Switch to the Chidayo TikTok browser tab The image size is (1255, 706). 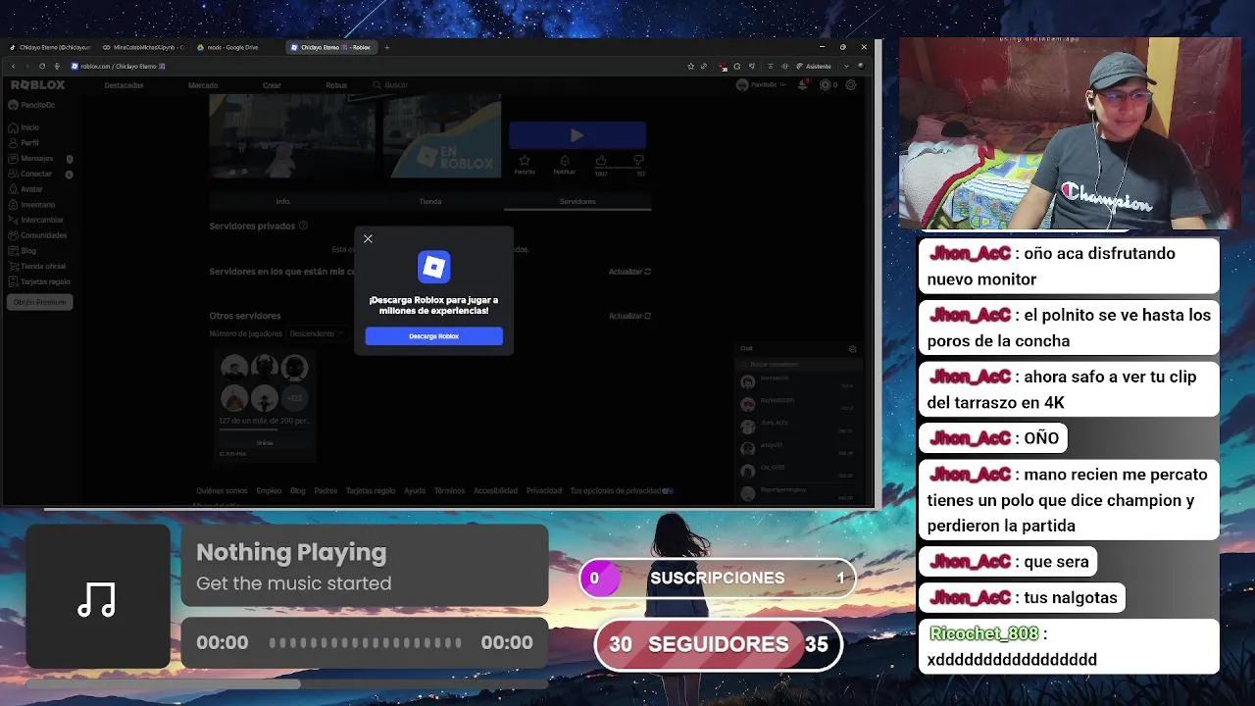click(51, 47)
